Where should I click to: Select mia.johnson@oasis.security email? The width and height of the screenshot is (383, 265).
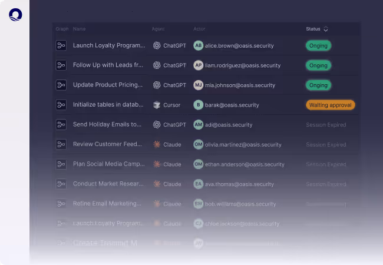(240, 85)
